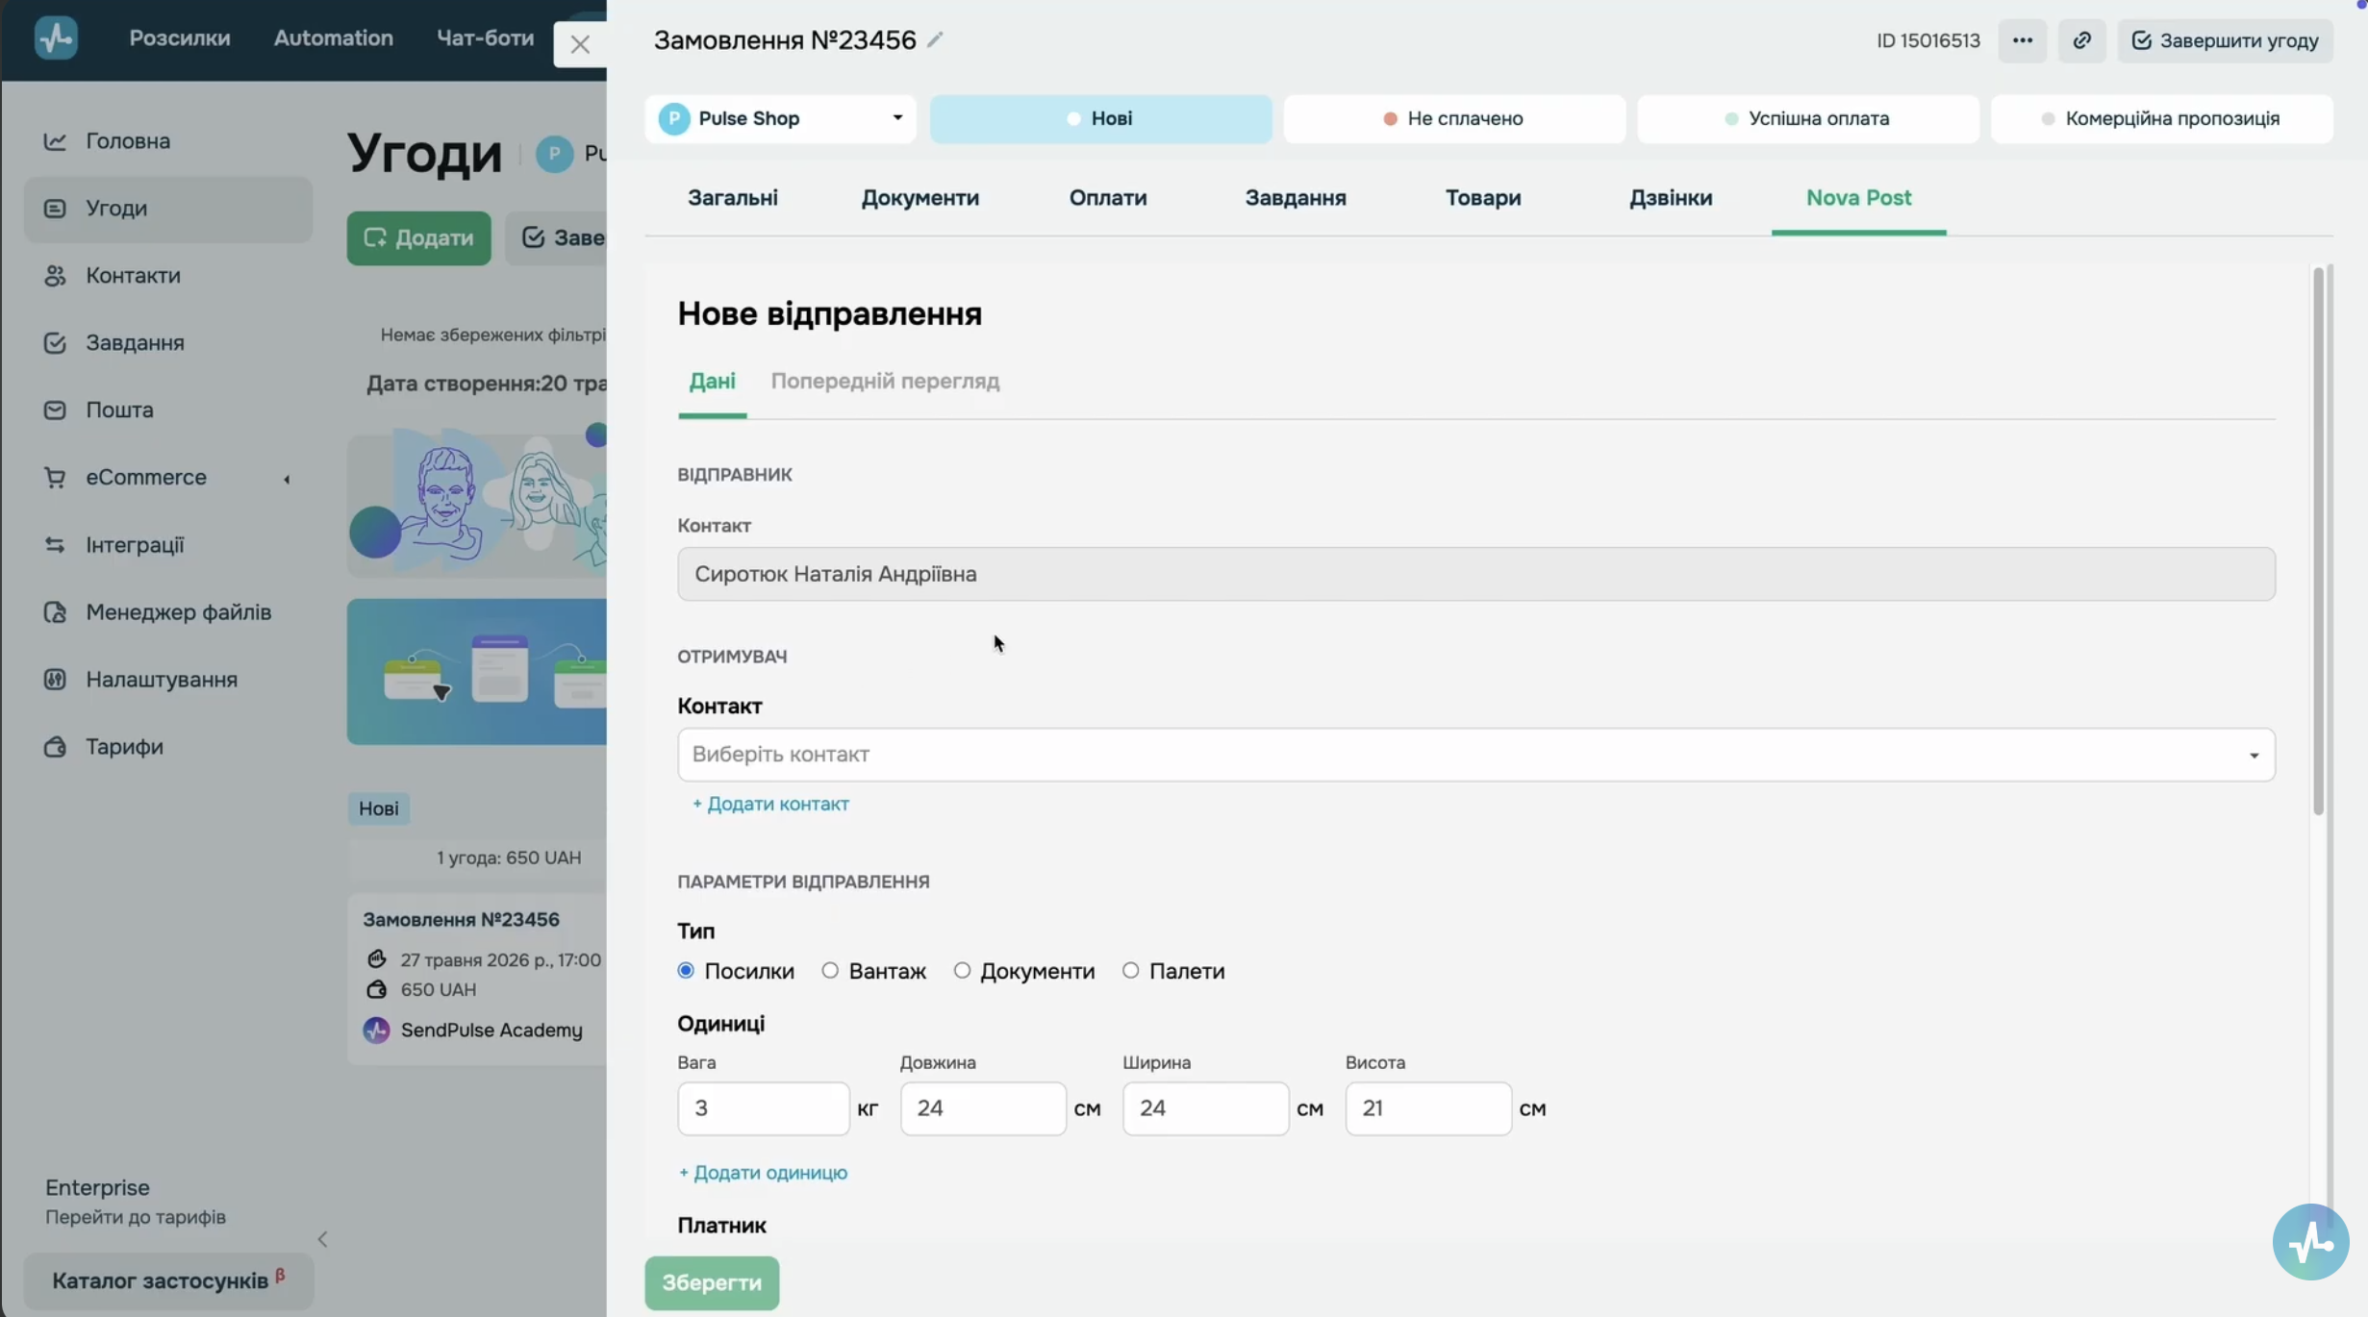Click Перейти до тарифів link
The width and height of the screenshot is (2368, 1317).
point(136,1217)
